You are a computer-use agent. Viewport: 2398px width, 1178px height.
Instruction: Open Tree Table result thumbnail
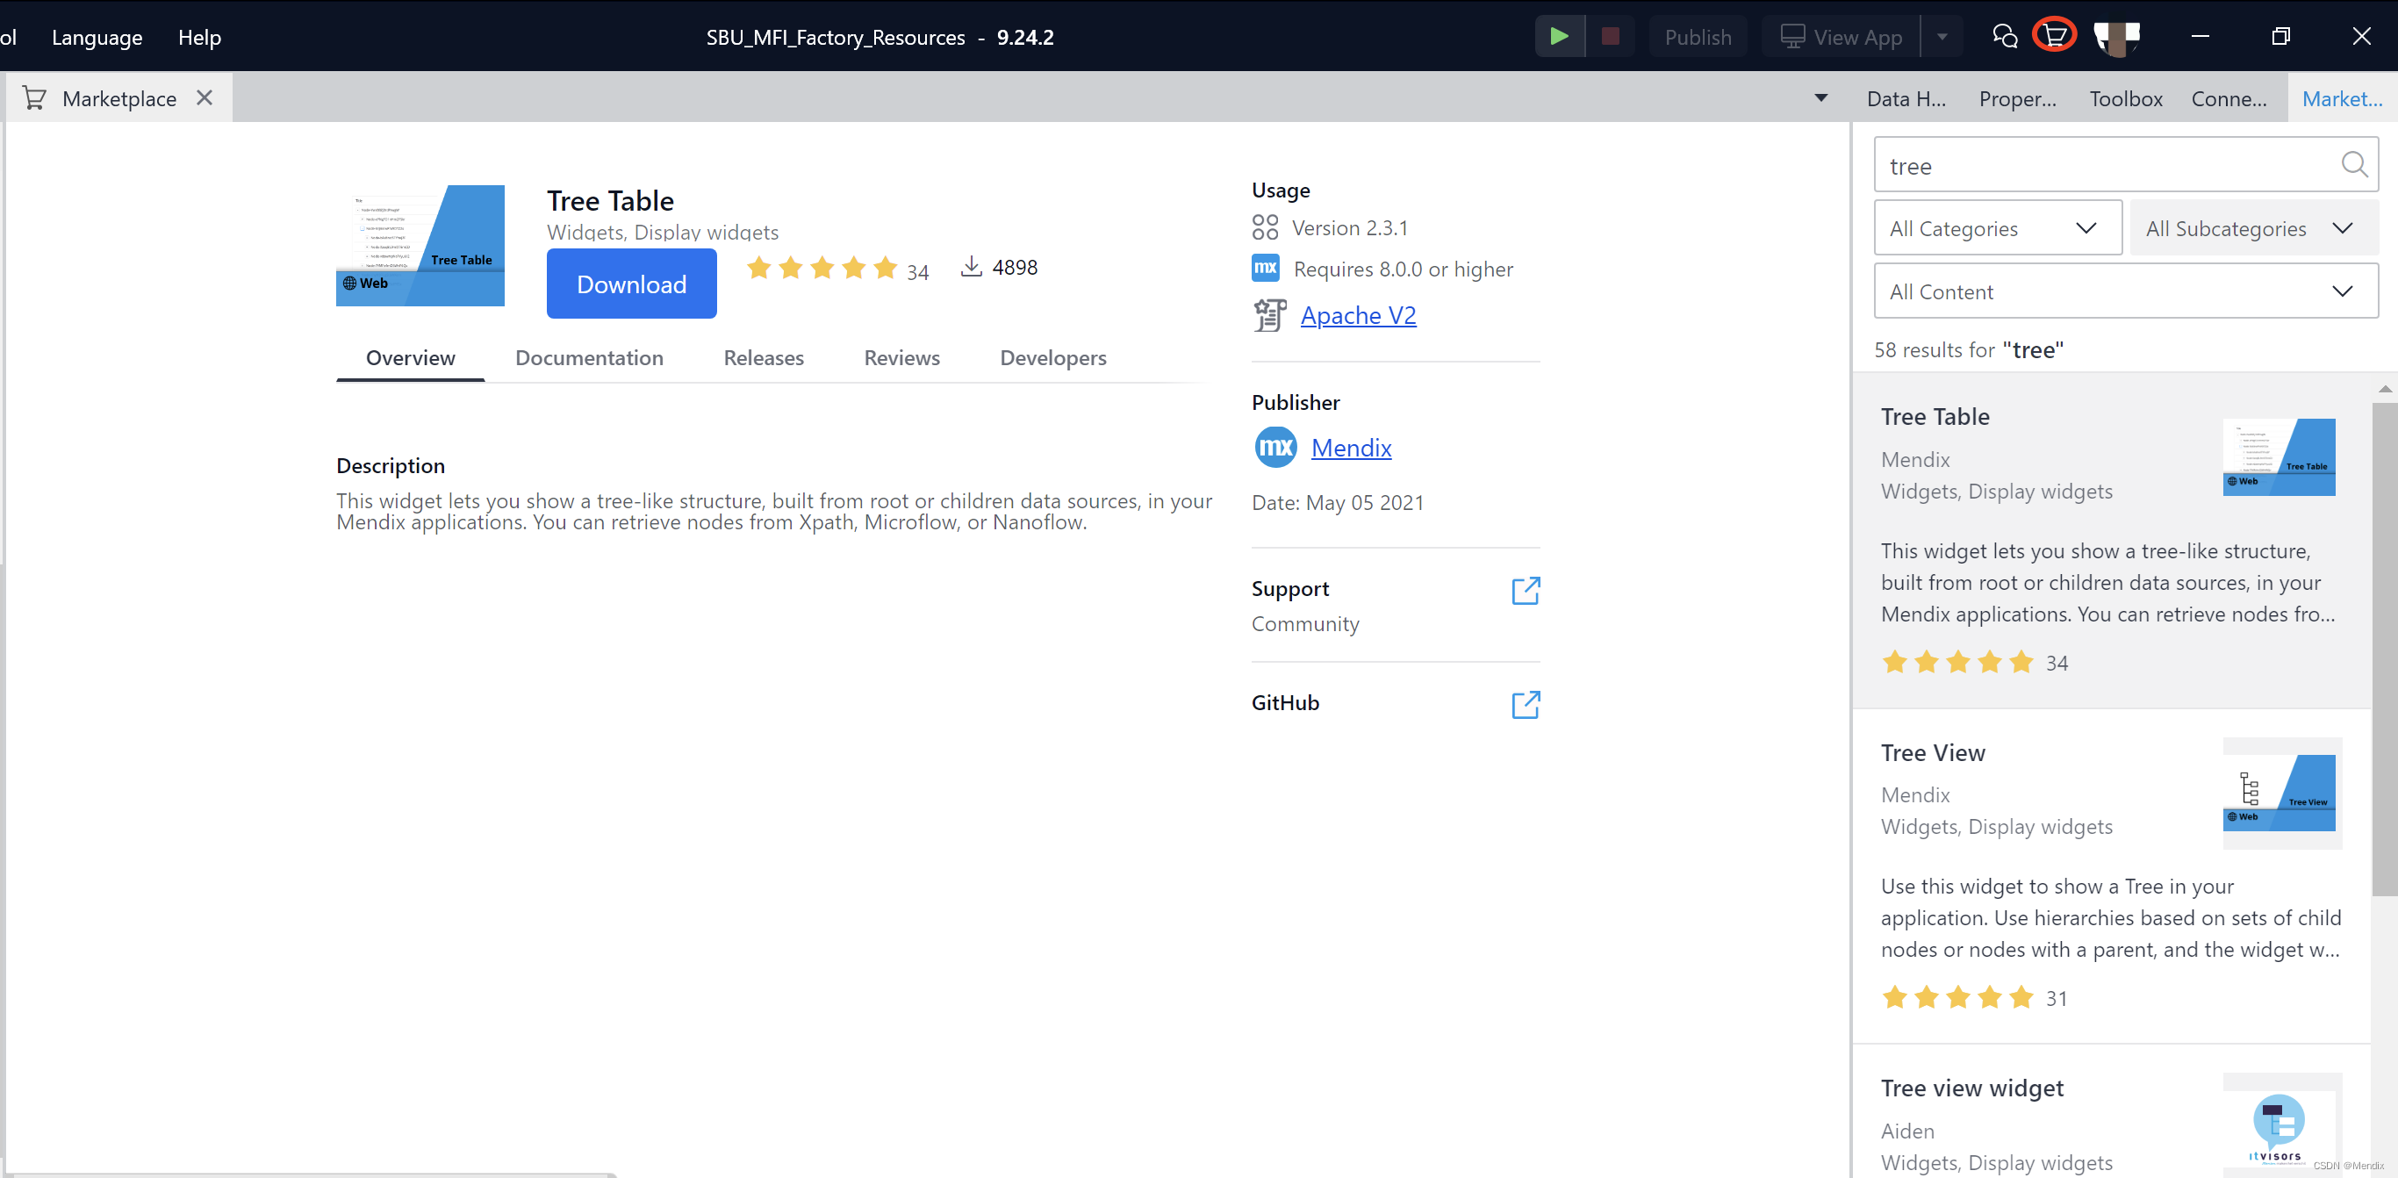(x=2279, y=457)
